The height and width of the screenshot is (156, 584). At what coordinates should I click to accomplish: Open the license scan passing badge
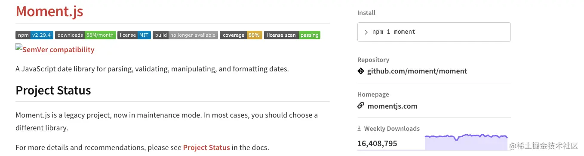tap(292, 35)
